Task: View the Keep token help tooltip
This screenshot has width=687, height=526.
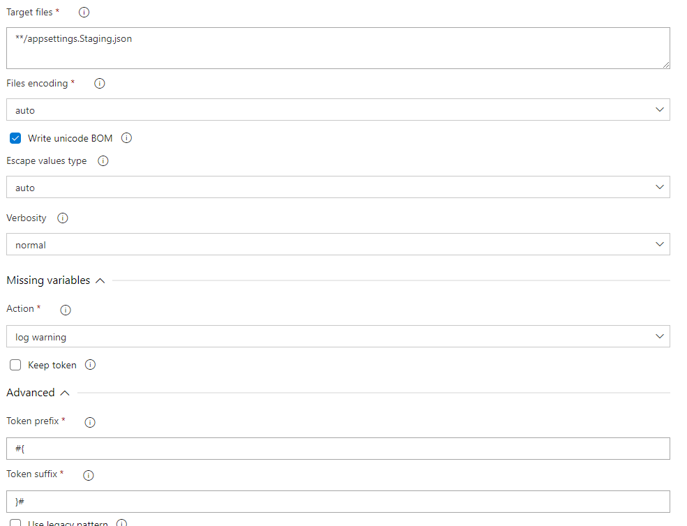Action: point(89,364)
